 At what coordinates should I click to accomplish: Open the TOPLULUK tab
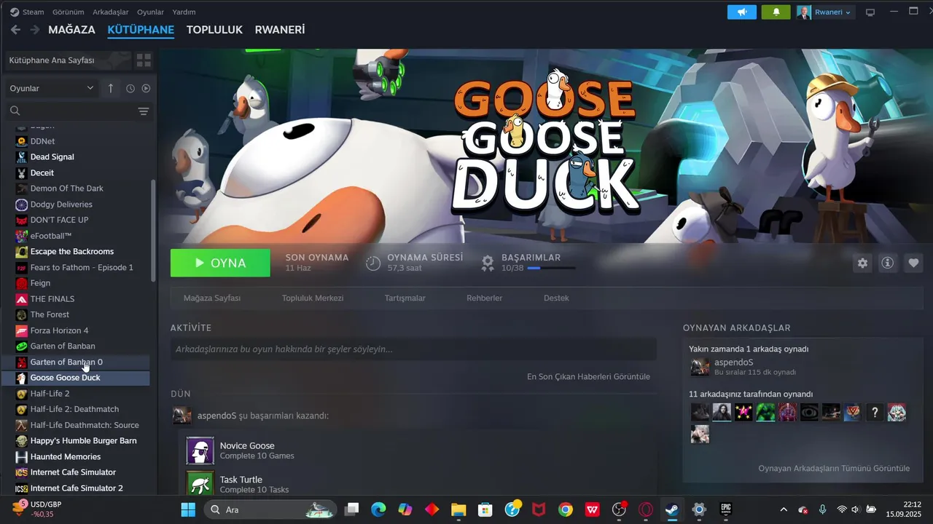[214, 30]
